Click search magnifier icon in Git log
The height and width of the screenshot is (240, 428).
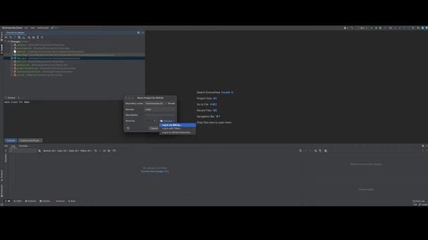point(39,151)
